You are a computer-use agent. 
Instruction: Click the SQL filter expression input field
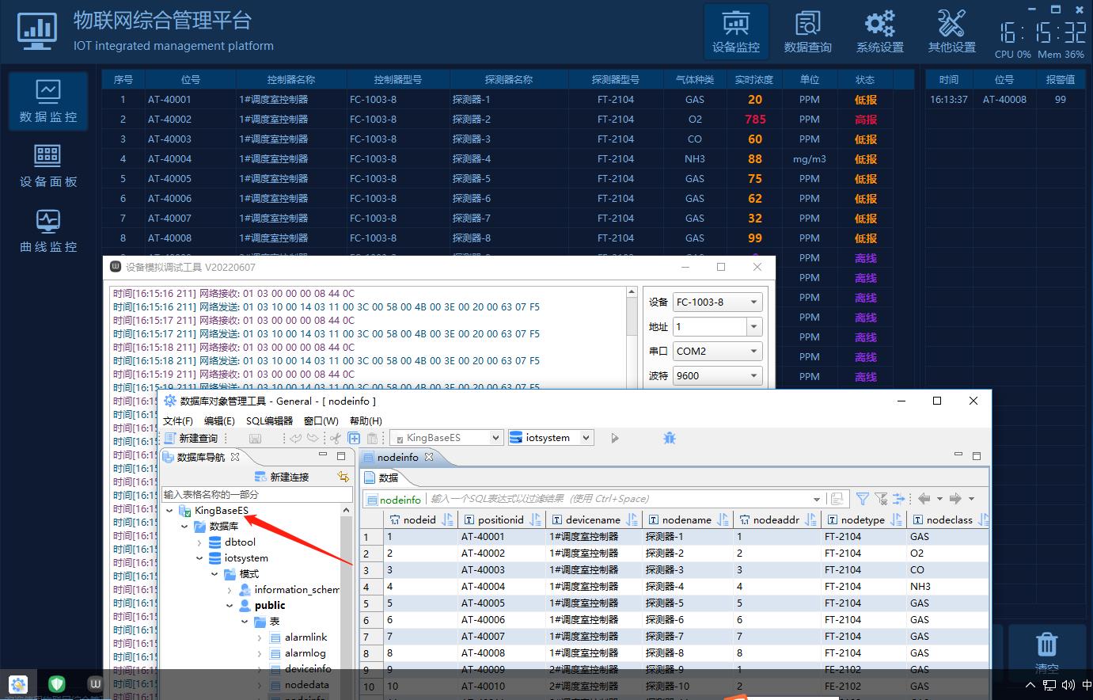617,499
